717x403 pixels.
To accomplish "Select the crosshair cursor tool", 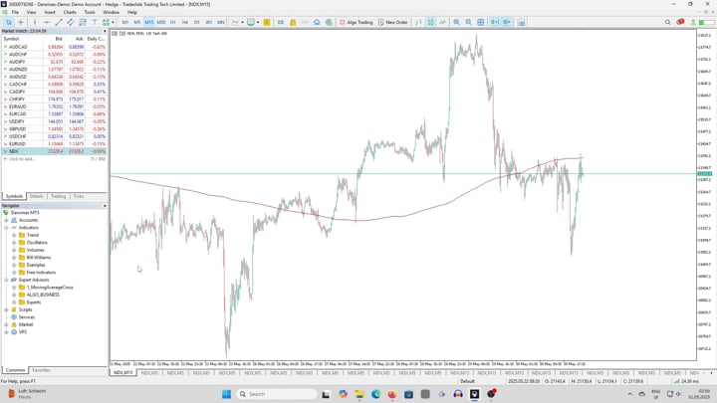I will 21,22.
